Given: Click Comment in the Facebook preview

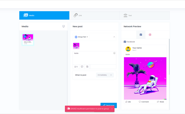Looking at the screenshot, I should [x=144, y=102].
